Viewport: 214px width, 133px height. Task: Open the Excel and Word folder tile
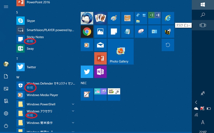(154, 18)
